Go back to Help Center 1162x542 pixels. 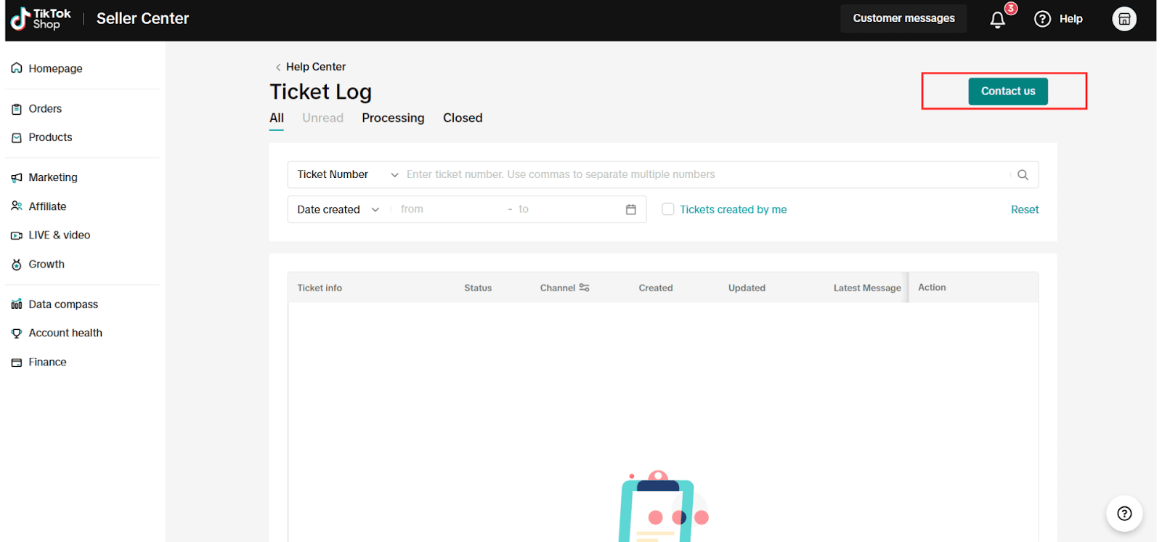(x=310, y=67)
